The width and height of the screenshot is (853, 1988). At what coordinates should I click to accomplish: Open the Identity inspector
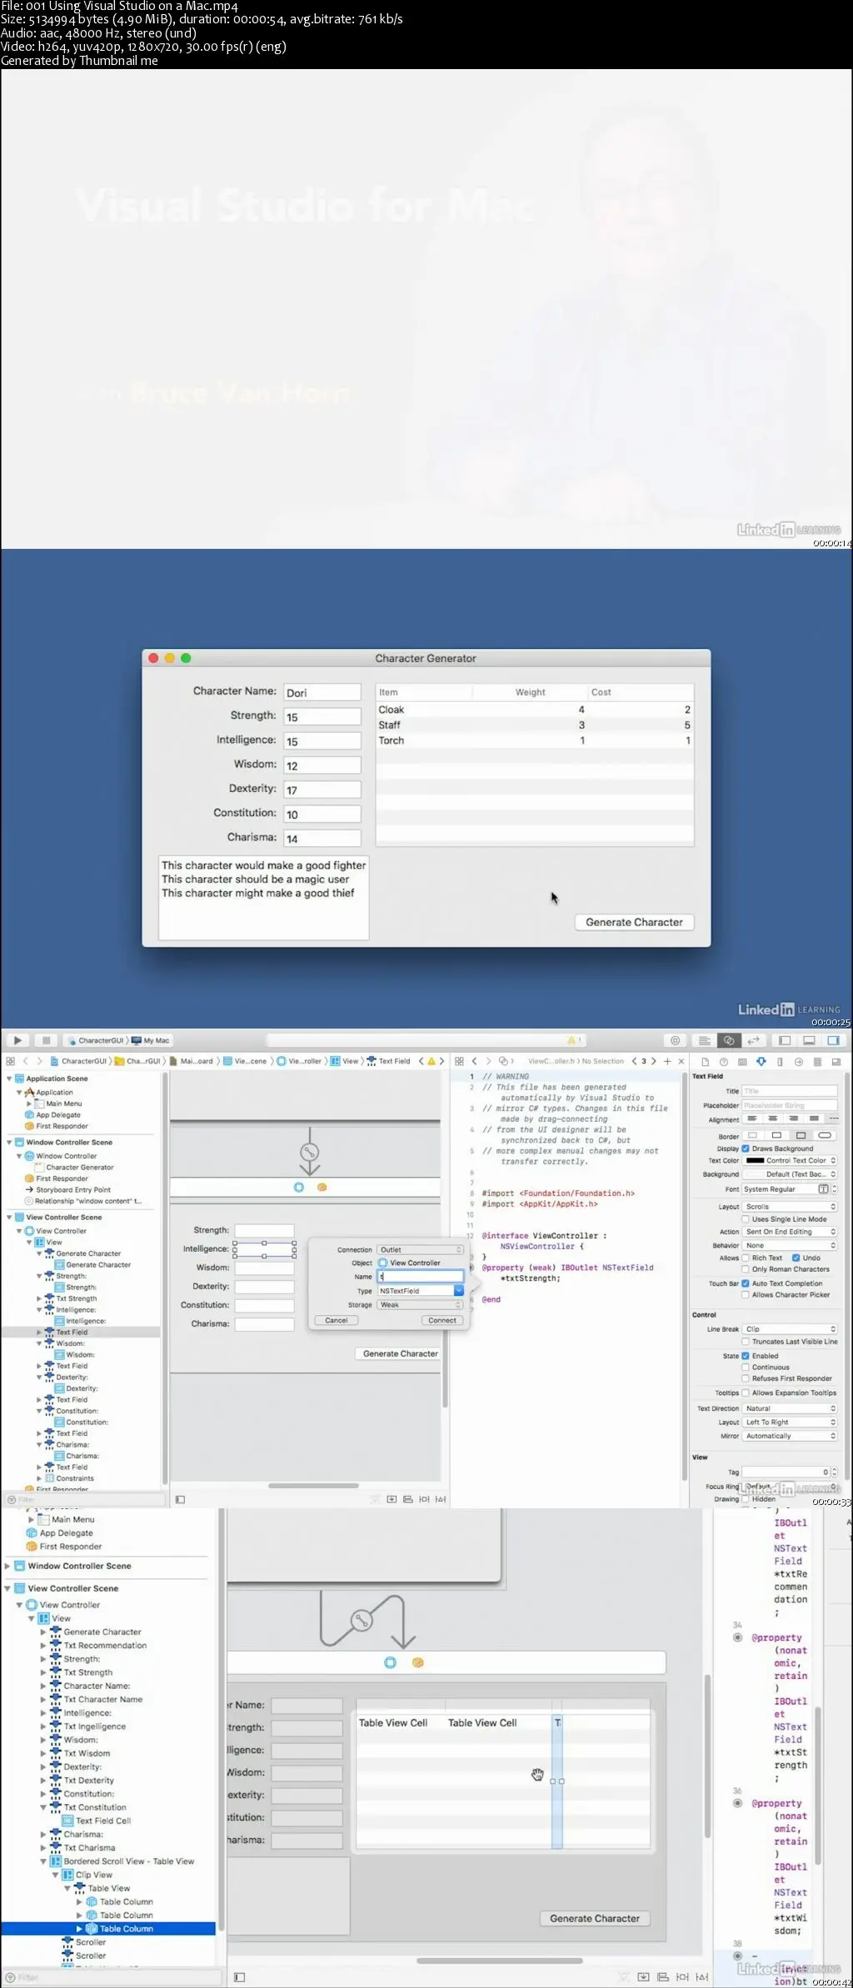[x=742, y=1062]
